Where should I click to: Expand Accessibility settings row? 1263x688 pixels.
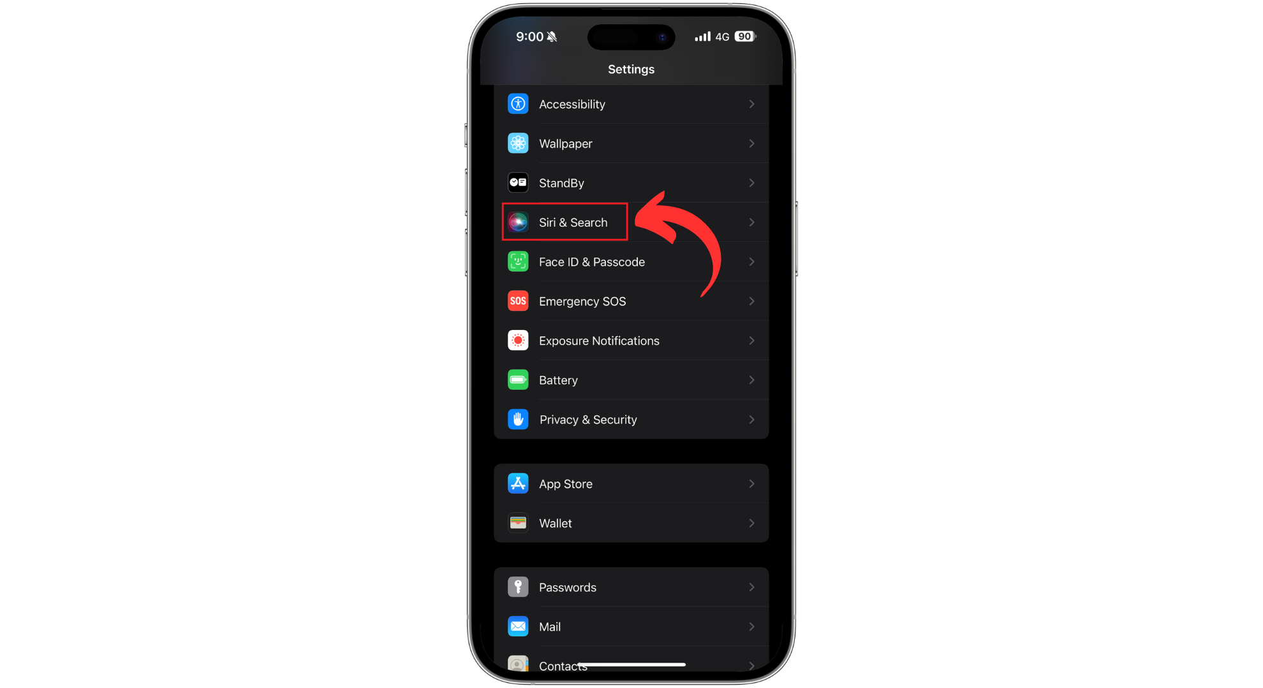pos(631,103)
